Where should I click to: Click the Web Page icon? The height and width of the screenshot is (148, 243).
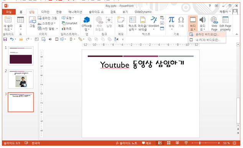point(214,20)
